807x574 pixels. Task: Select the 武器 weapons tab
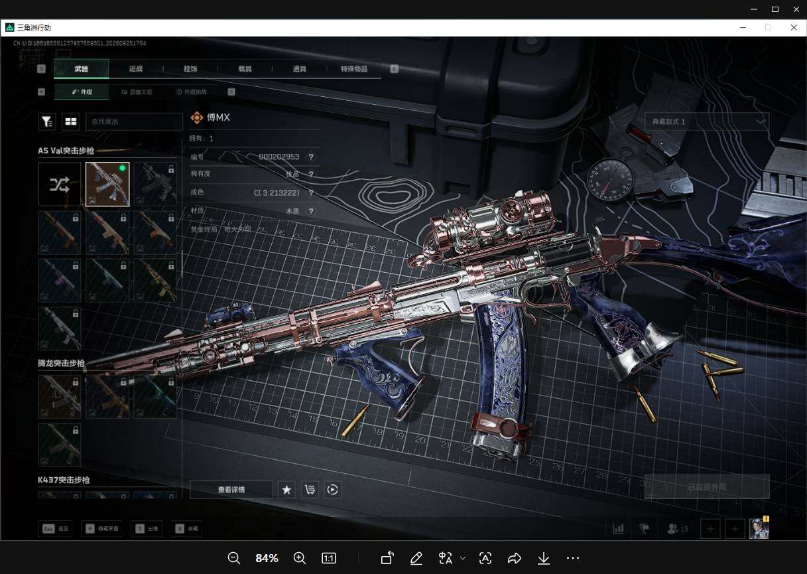pyautogui.click(x=82, y=69)
